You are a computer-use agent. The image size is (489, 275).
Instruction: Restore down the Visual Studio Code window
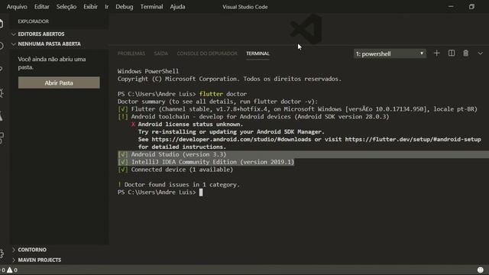471,7
